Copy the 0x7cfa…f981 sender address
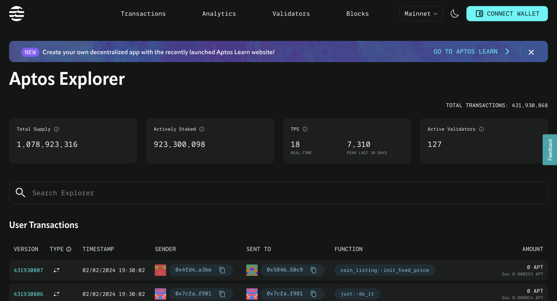The image size is (557, 301). 222,294
